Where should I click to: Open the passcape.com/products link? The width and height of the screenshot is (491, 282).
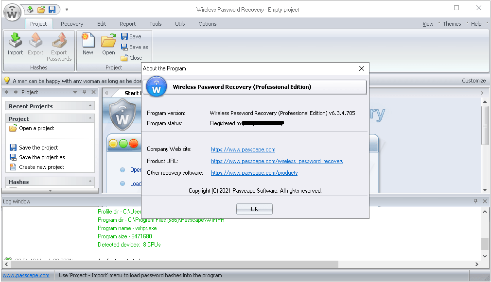click(254, 173)
